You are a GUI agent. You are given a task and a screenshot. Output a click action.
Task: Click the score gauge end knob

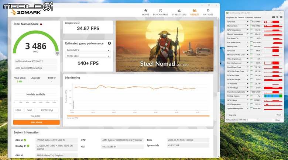point(57,53)
